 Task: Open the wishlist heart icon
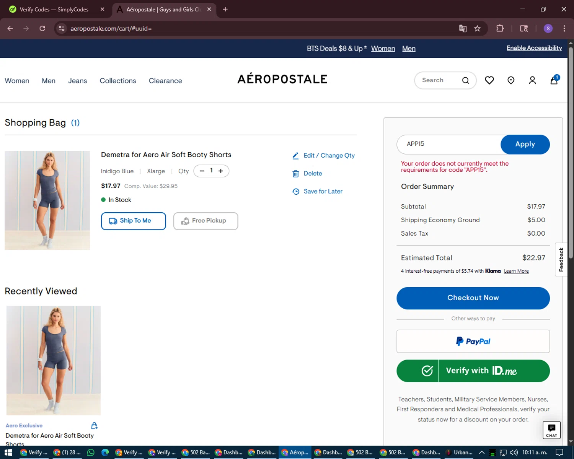tap(489, 80)
